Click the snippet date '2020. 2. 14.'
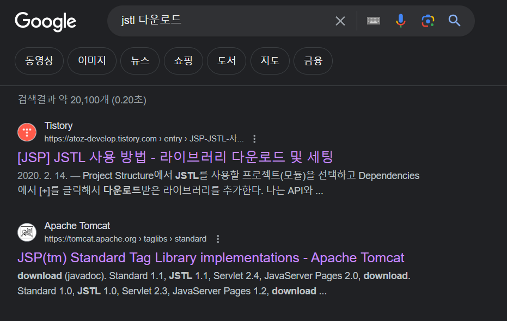 [42, 176]
